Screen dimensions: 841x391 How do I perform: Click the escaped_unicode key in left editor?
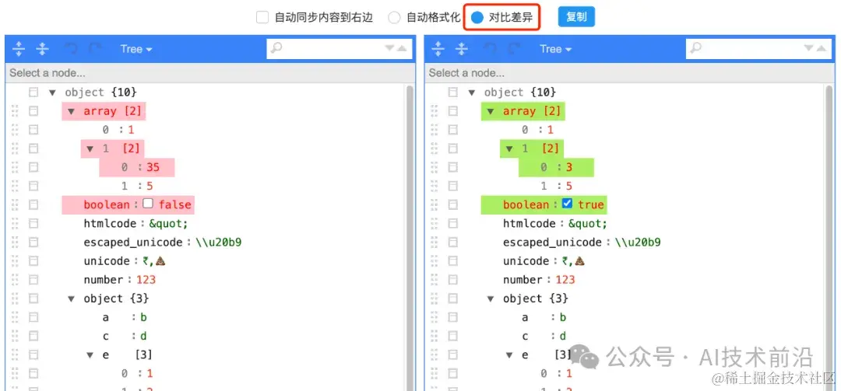click(x=133, y=242)
